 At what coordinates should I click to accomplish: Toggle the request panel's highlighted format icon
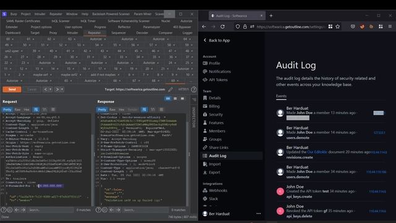[36, 110]
